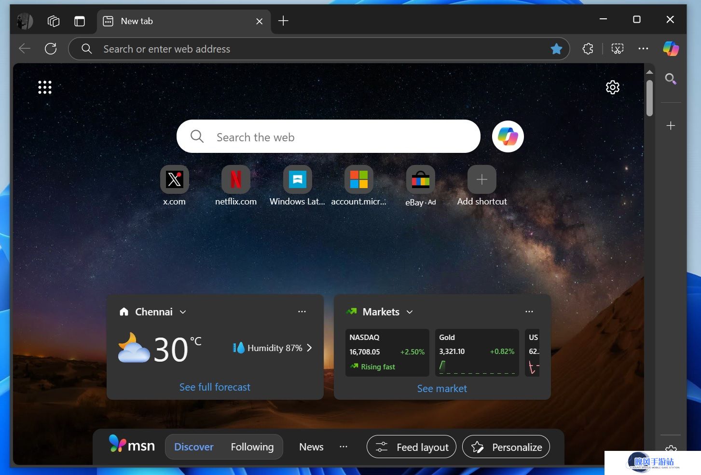This screenshot has height=475, width=701.
Task: Open the Screenshot tool icon
Action: pos(617,48)
